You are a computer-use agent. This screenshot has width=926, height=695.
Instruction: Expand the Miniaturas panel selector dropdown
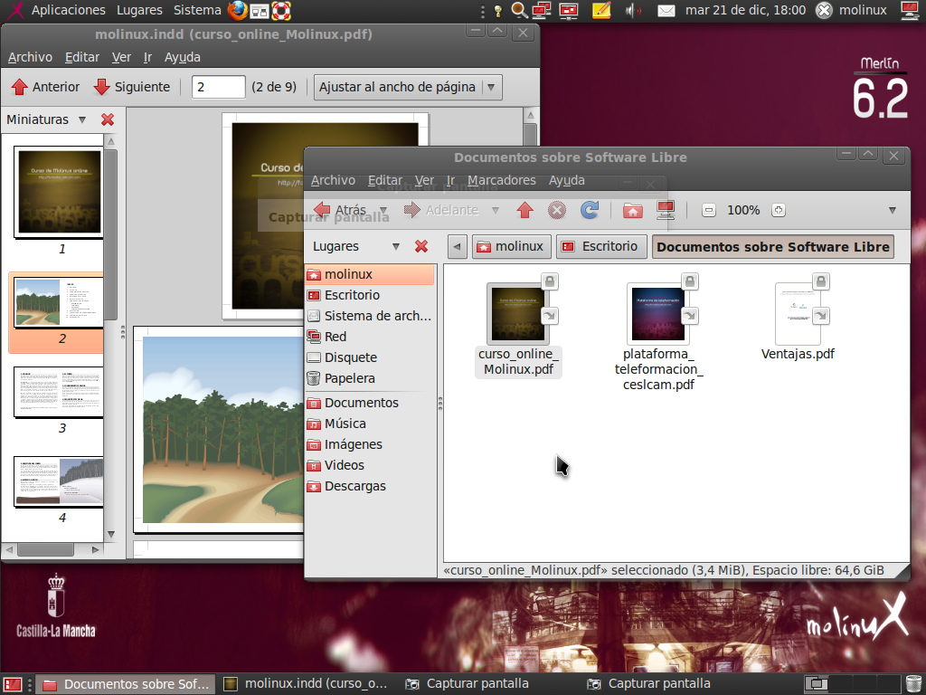click(82, 119)
